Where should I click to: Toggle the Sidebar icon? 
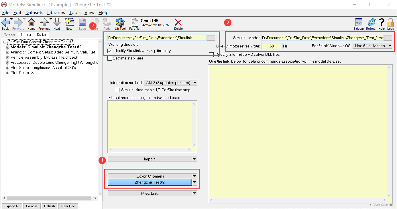click(x=359, y=22)
